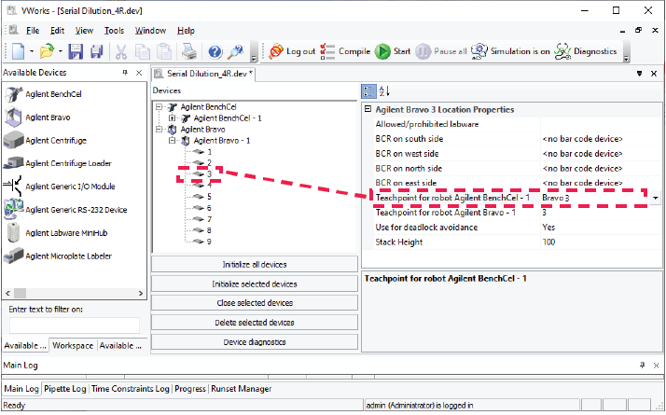
Task: Click the Paste clipboard icon
Action: (164, 51)
